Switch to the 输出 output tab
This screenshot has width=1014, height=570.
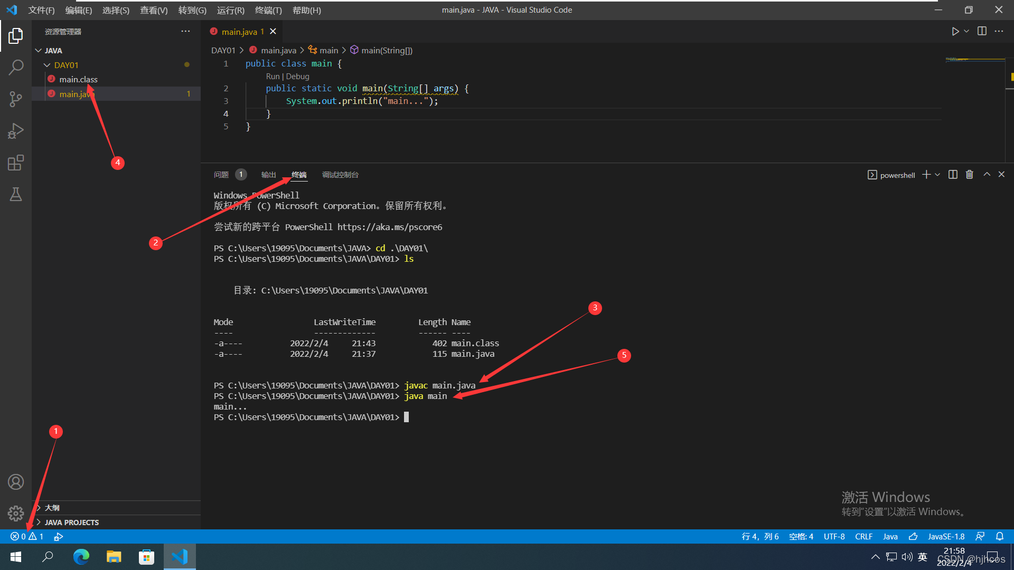click(268, 175)
